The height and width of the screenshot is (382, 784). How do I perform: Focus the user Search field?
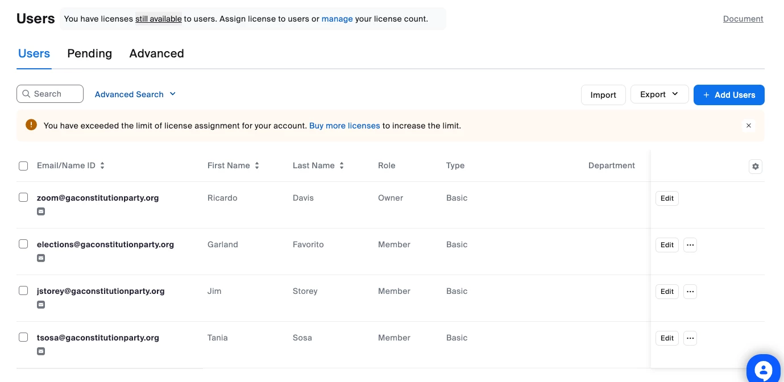[x=50, y=94]
